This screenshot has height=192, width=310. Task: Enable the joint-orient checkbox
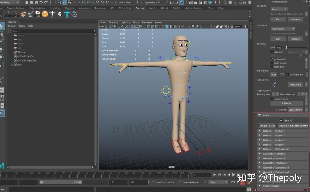(272, 63)
